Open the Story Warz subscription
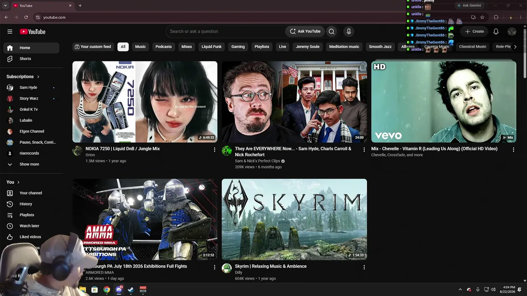The width and height of the screenshot is (527, 296). point(31,99)
